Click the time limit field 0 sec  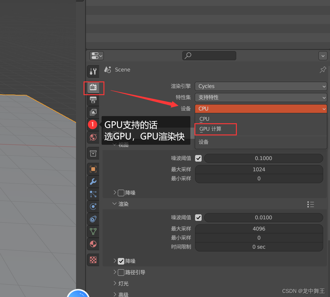click(x=259, y=247)
